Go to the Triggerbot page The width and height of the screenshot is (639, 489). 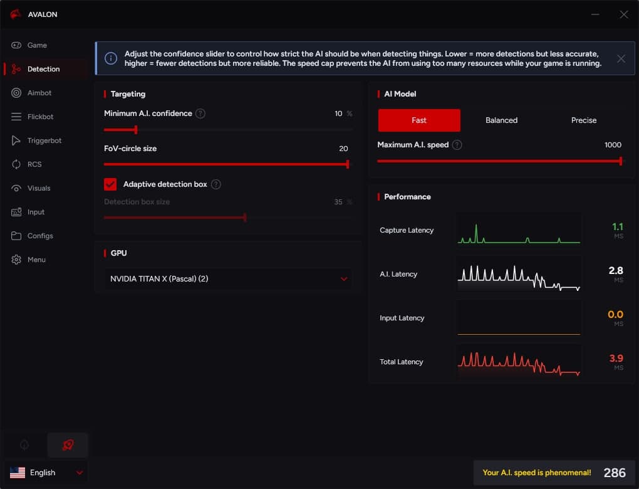coord(44,140)
